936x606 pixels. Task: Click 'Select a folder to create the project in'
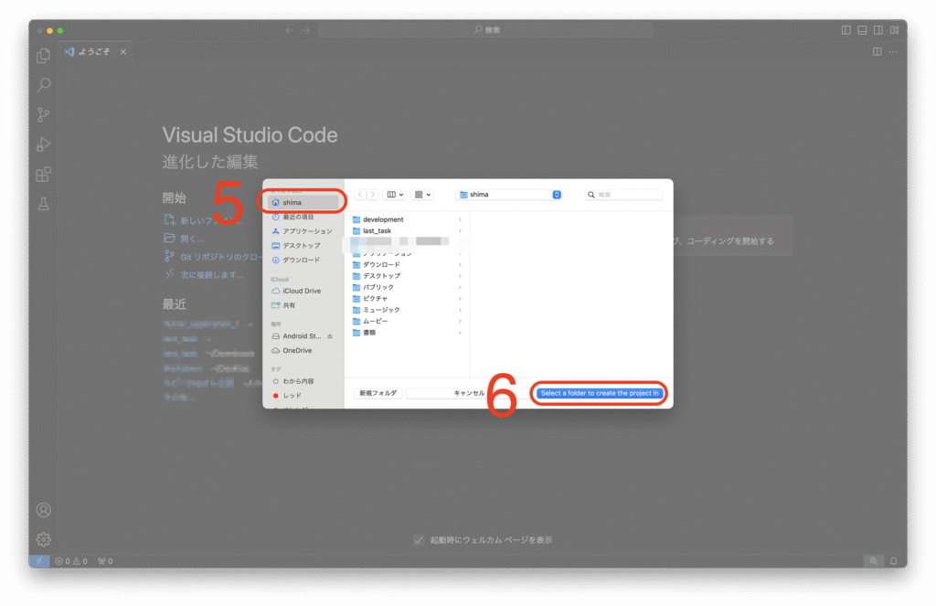[x=600, y=393]
